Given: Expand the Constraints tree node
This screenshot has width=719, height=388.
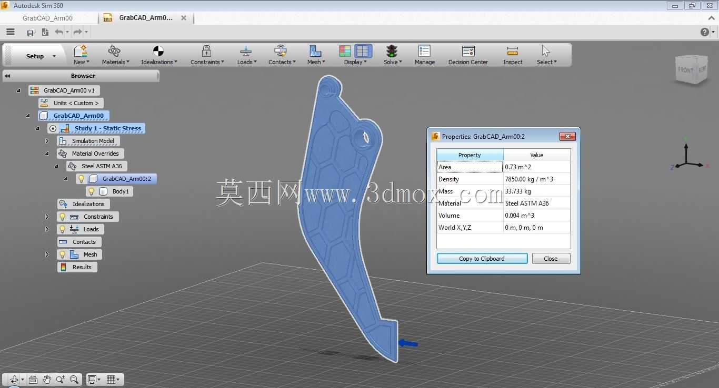Looking at the screenshot, I should click(x=47, y=217).
